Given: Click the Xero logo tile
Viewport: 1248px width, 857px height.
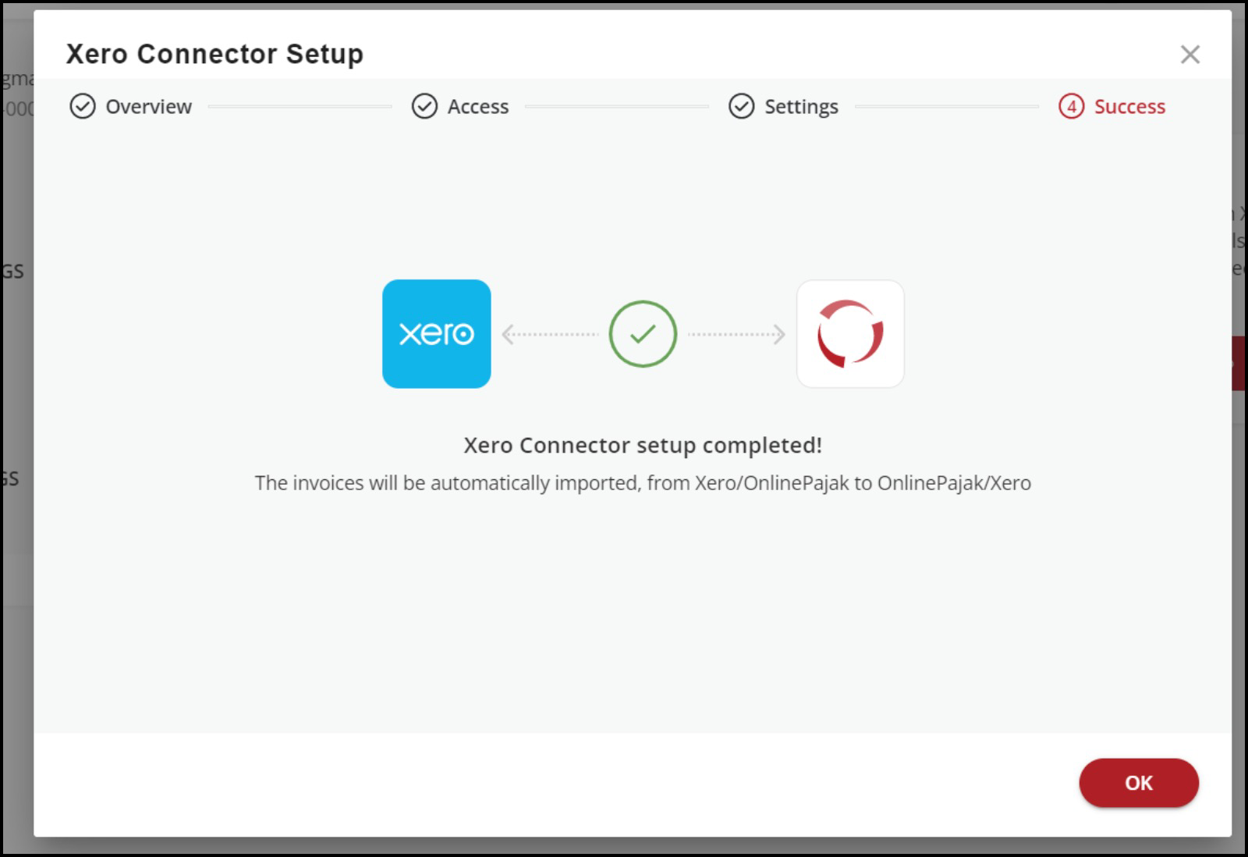Looking at the screenshot, I should coord(436,334).
